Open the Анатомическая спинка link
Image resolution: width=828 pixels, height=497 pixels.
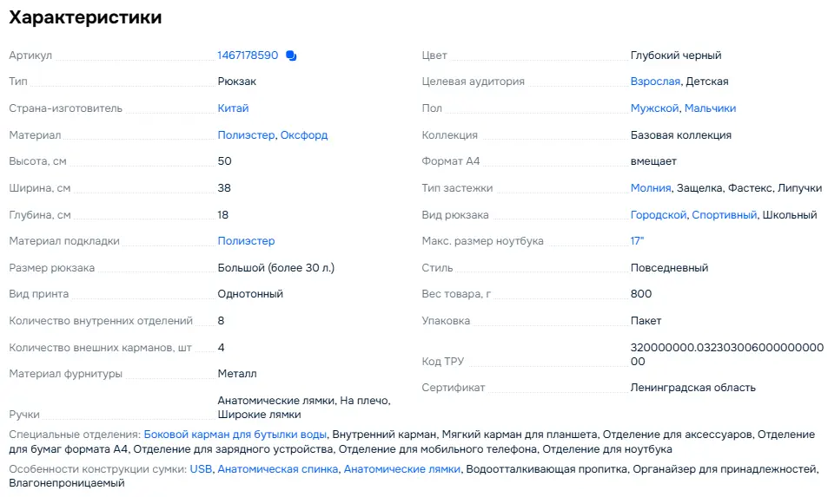click(x=277, y=469)
